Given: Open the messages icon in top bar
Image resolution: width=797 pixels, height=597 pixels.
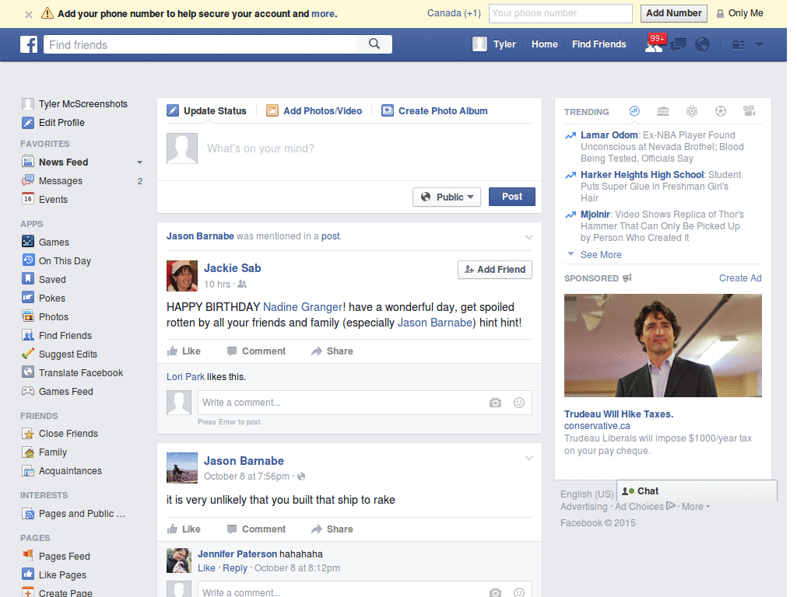Looking at the screenshot, I should point(678,44).
